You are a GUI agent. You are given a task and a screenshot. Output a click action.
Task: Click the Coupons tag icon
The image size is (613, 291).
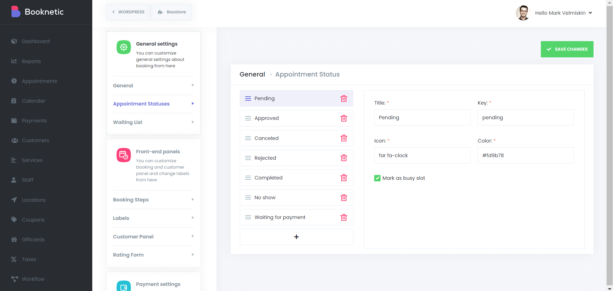click(x=14, y=220)
